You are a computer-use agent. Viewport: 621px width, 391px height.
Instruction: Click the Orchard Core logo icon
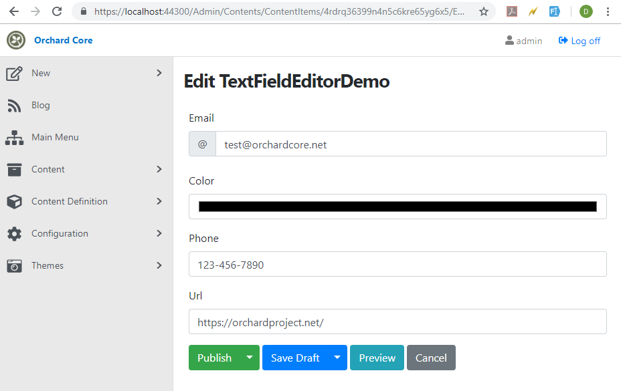coord(16,40)
